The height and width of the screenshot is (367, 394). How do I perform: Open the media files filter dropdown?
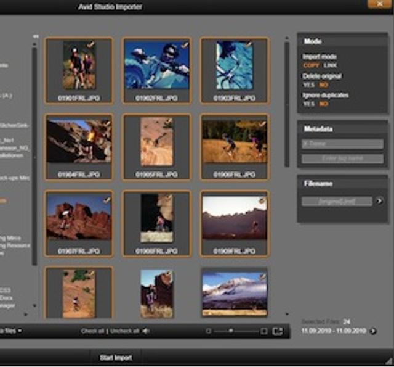point(10,331)
